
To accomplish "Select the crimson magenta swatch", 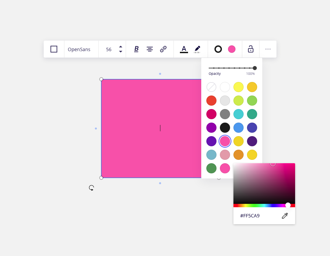I will coord(211,114).
